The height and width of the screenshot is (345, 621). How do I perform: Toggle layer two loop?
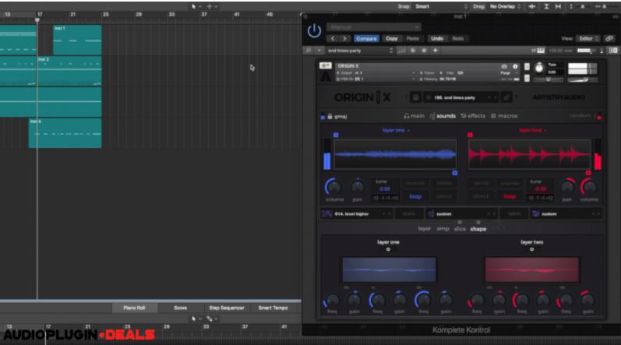510,196
